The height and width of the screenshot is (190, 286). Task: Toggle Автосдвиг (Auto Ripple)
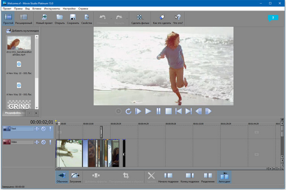click(x=224, y=177)
